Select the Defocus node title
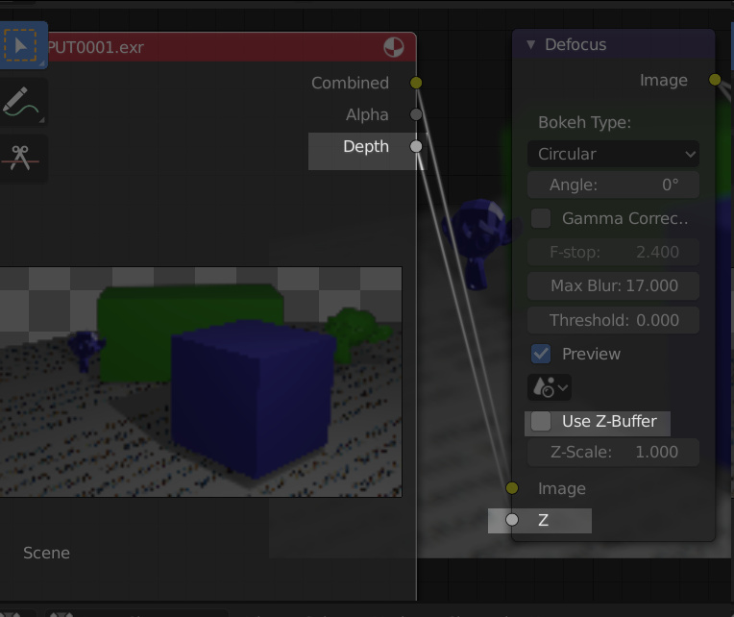The image size is (734, 617). 575,45
